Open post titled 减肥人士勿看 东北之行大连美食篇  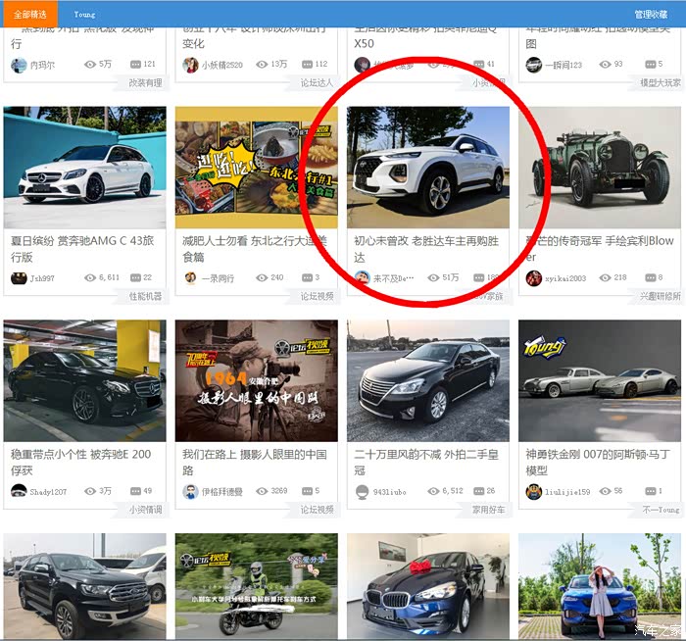pyautogui.click(x=255, y=249)
